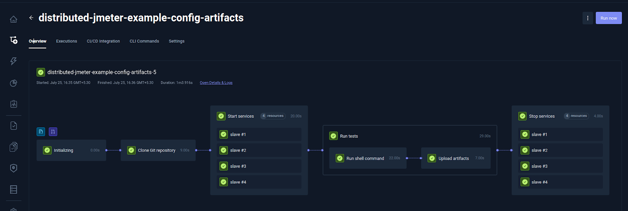This screenshot has width=628, height=211.
Task: Click the Start services 4 resources badge
Action: [273, 116]
